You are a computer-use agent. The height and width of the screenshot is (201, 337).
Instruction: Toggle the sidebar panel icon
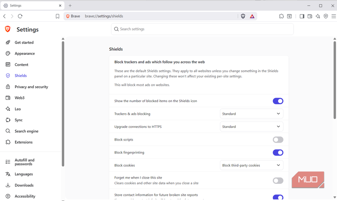(302, 16)
